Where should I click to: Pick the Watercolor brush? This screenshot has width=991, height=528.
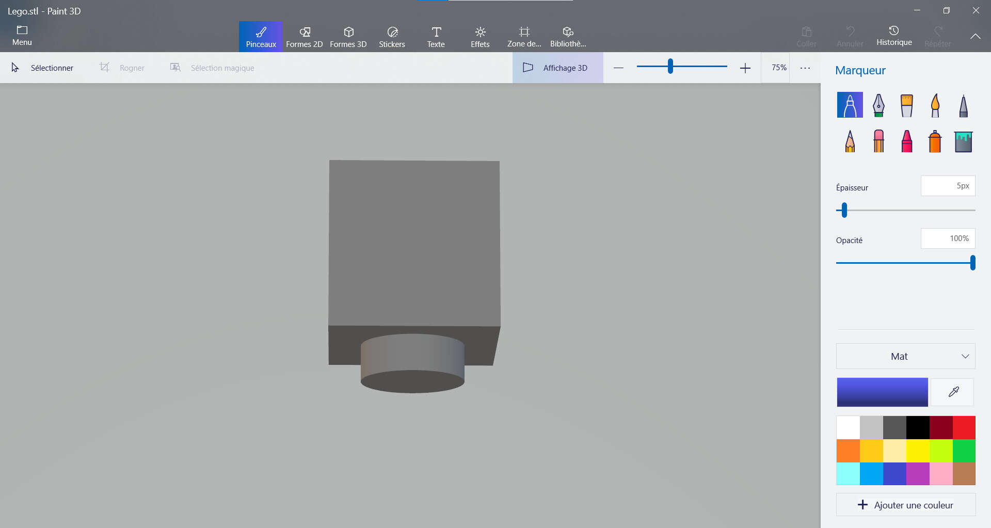[x=935, y=105]
